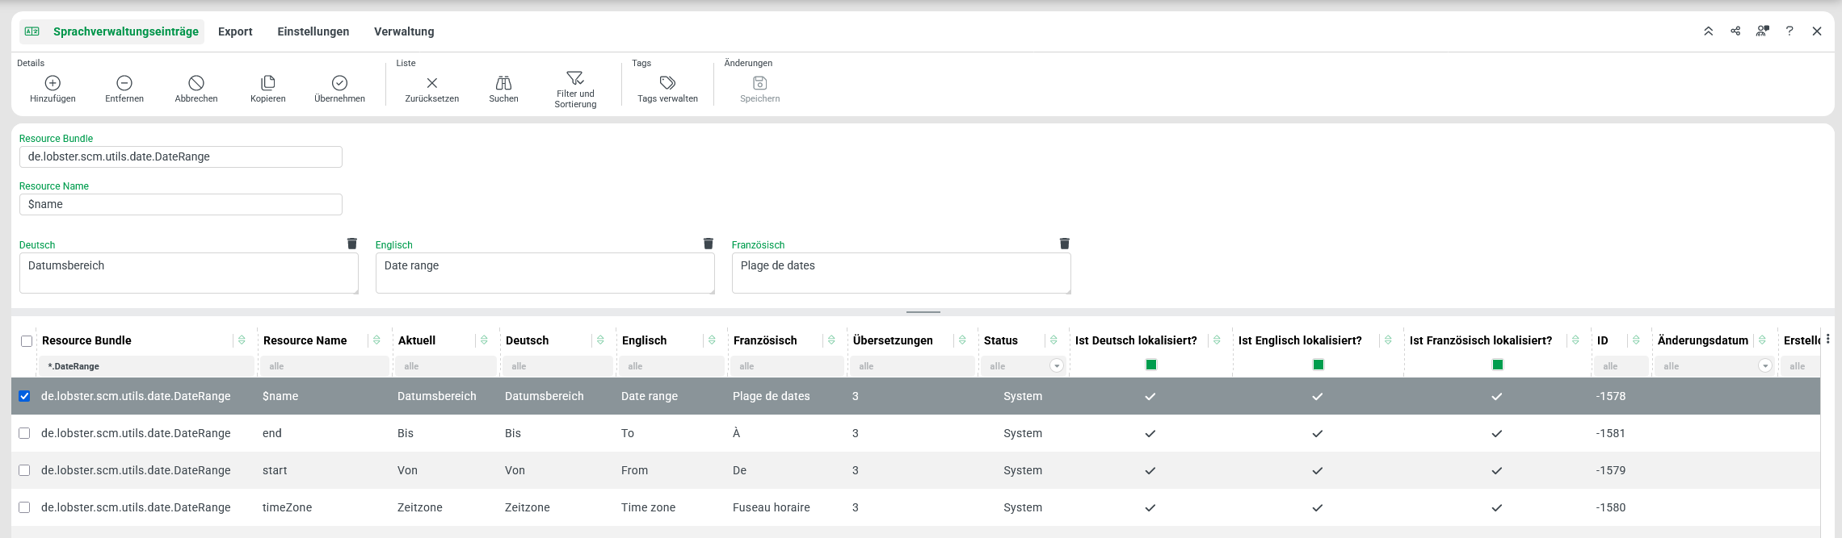1842x538 pixels.
Task: Switch to the Export tab
Action: [x=235, y=31]
